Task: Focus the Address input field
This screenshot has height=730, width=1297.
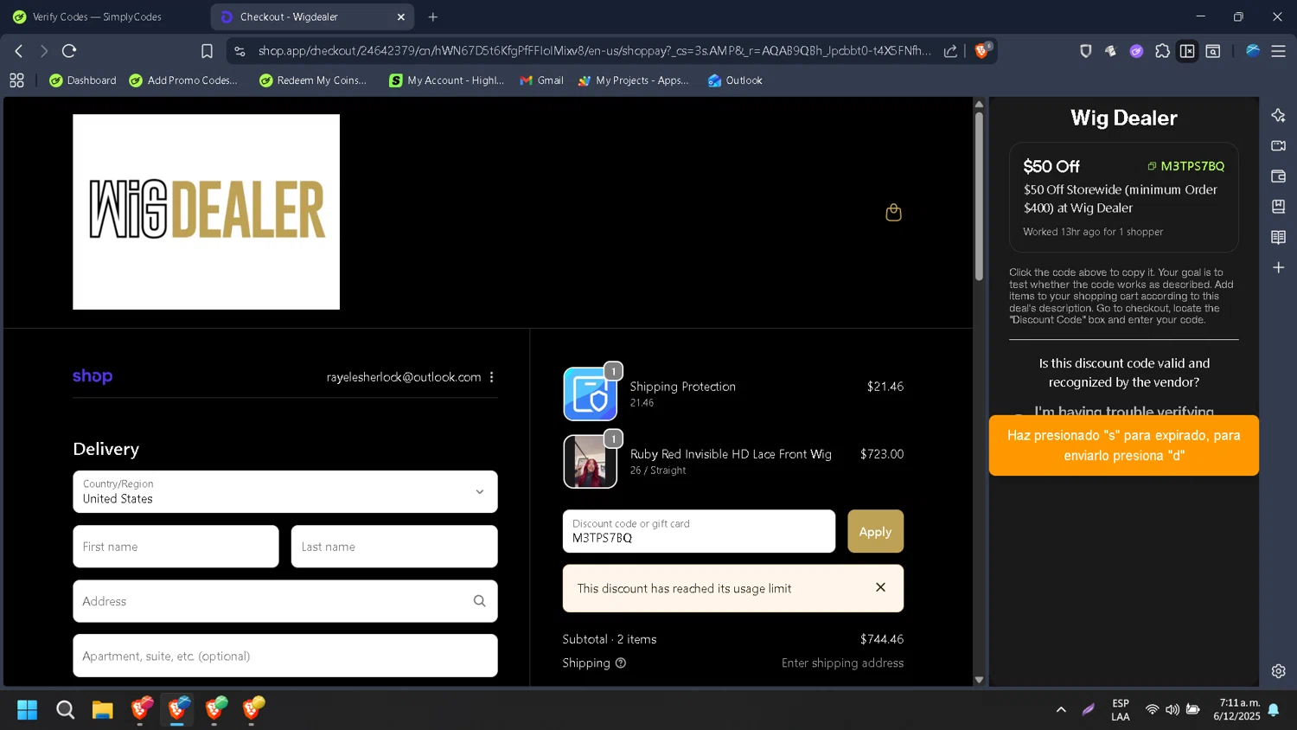Action: click(285, 601)
